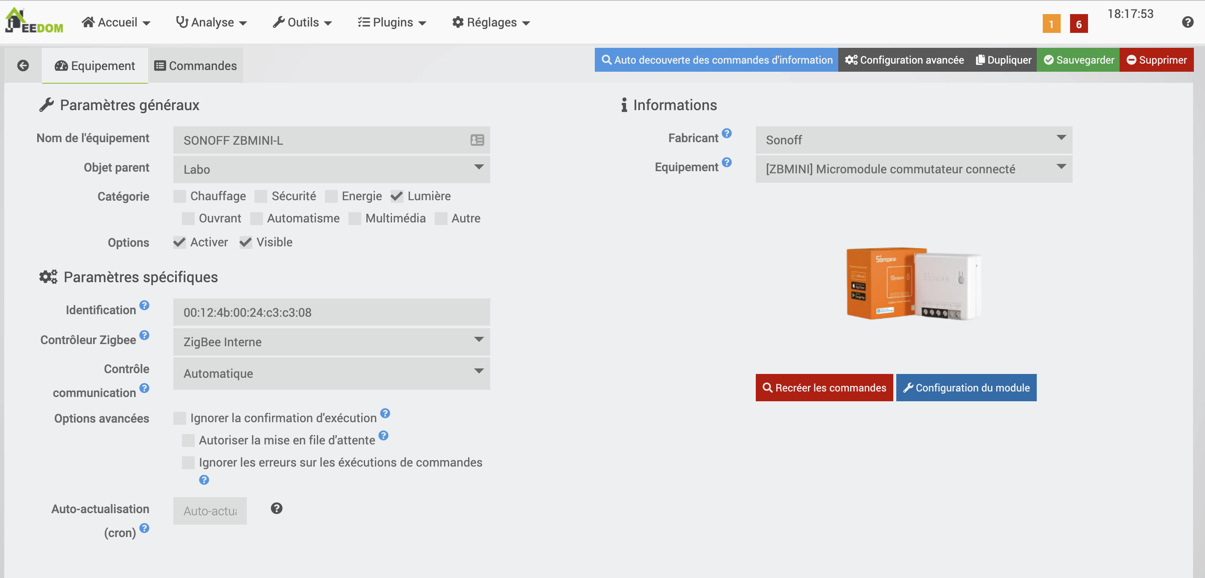
Task: Toggle the Visible option
Action: point(246,243)
